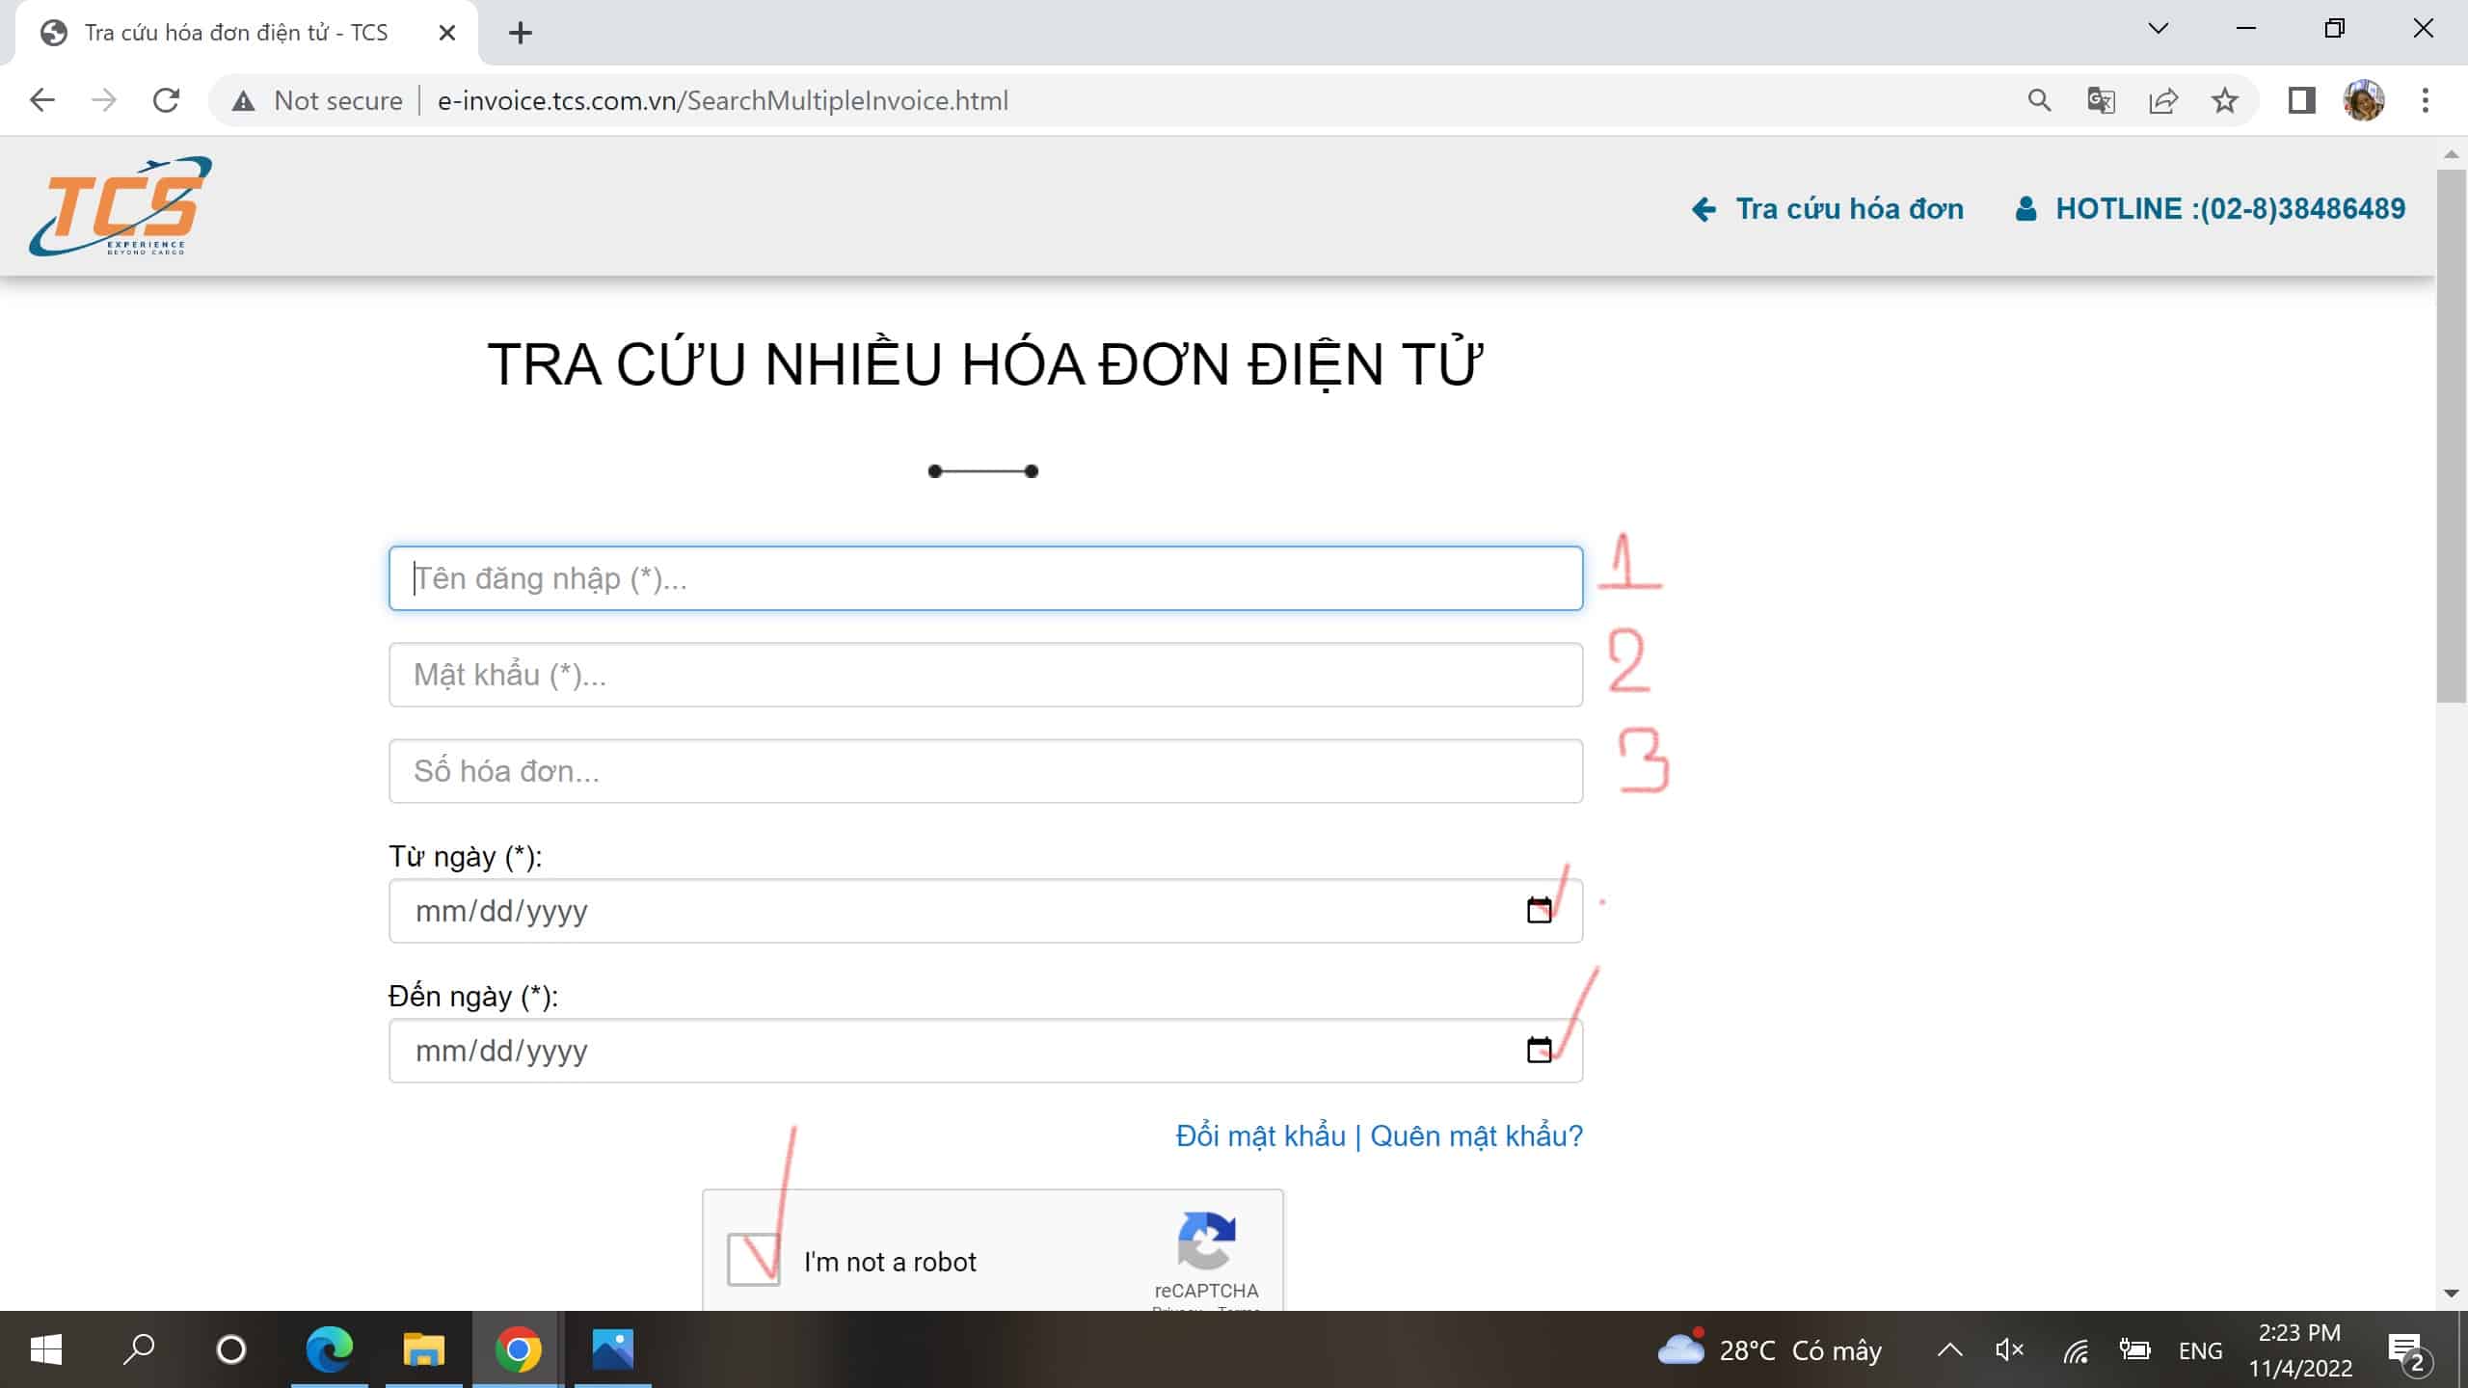Show hidden system tray icons
The height and width of the screenshot is (1388, 2468).
[x=1949, y=1349]
